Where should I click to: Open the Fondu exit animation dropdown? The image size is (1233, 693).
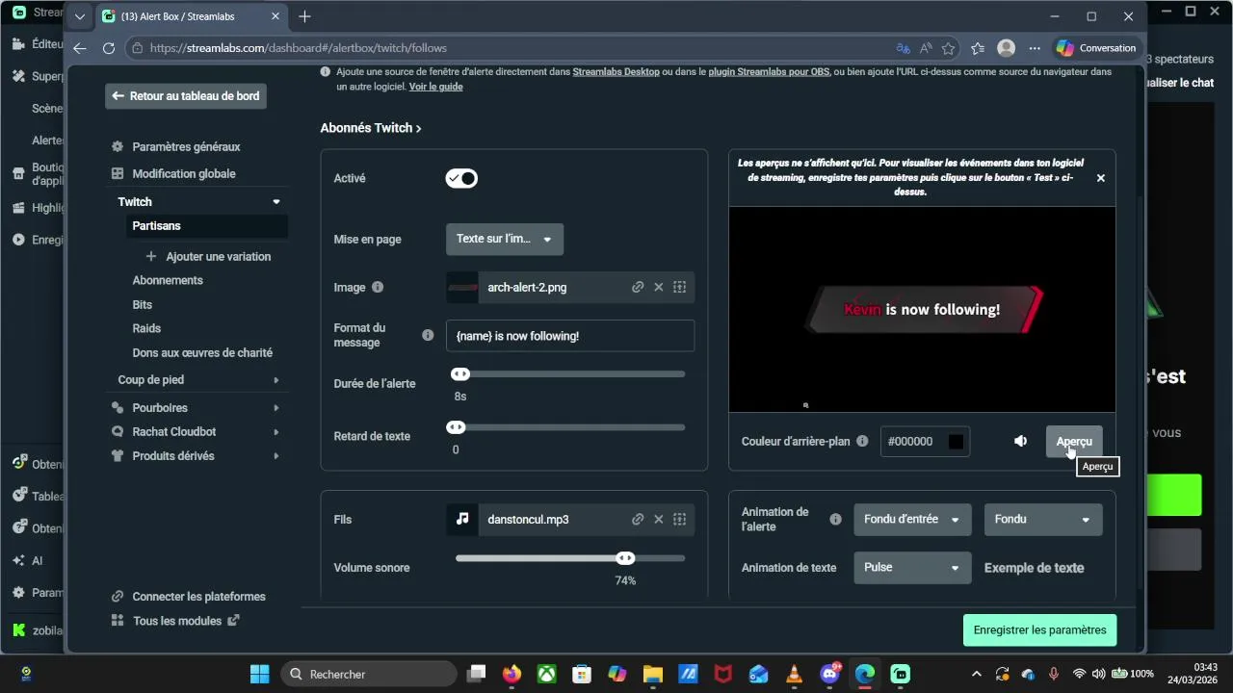point(1043,520)
